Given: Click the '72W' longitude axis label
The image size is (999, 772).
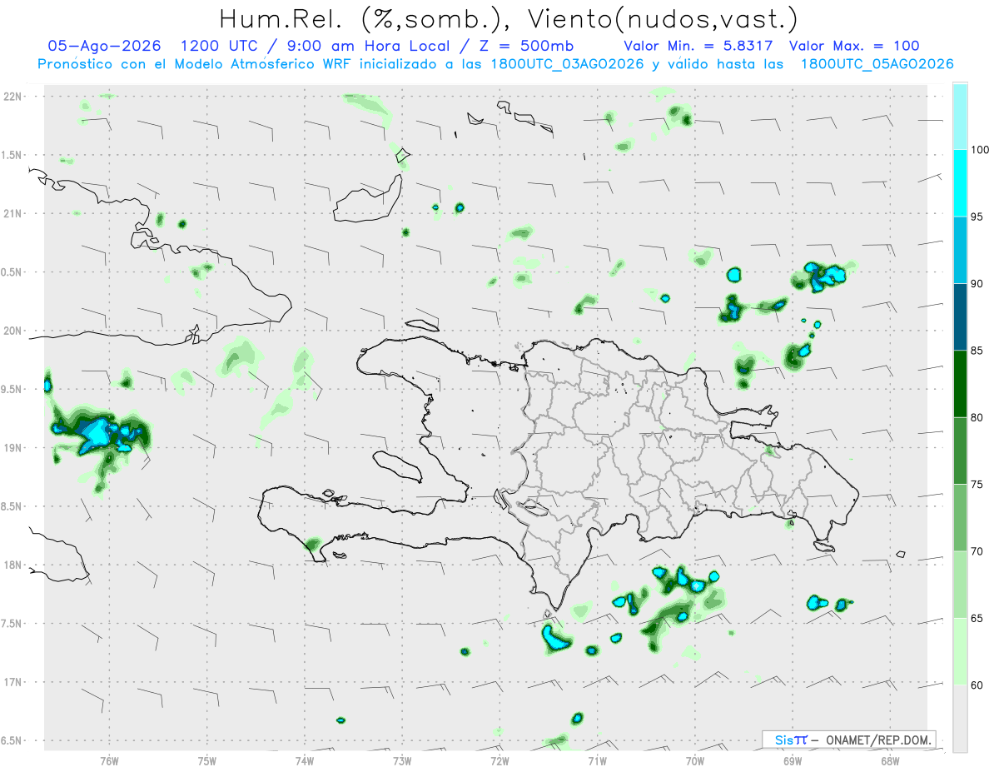Looking at the screenshot, I should point(499,761).
